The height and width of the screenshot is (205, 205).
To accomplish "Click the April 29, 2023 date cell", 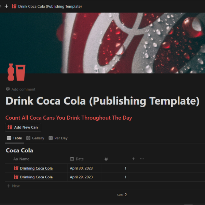I will pos(85,177).
